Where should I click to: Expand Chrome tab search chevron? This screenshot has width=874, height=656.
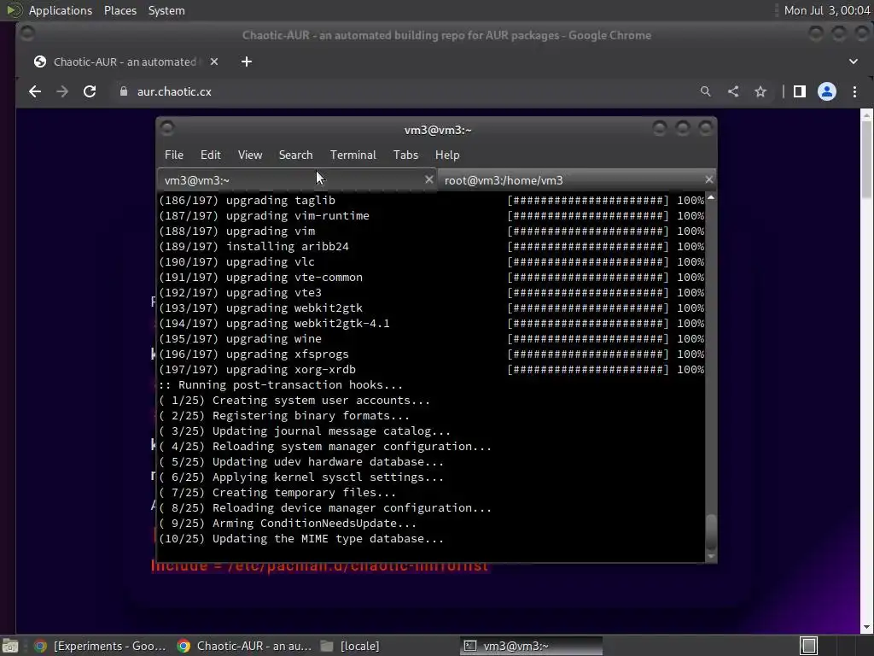pos(854,61)
